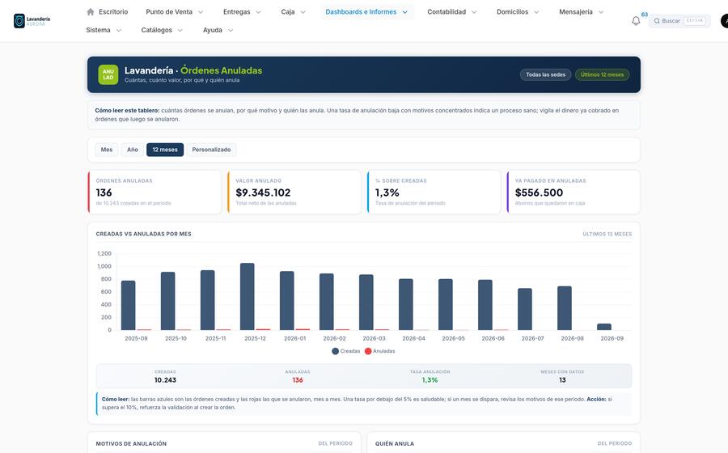Click the Buscar search field
The image size is (728, 453).
679,21
